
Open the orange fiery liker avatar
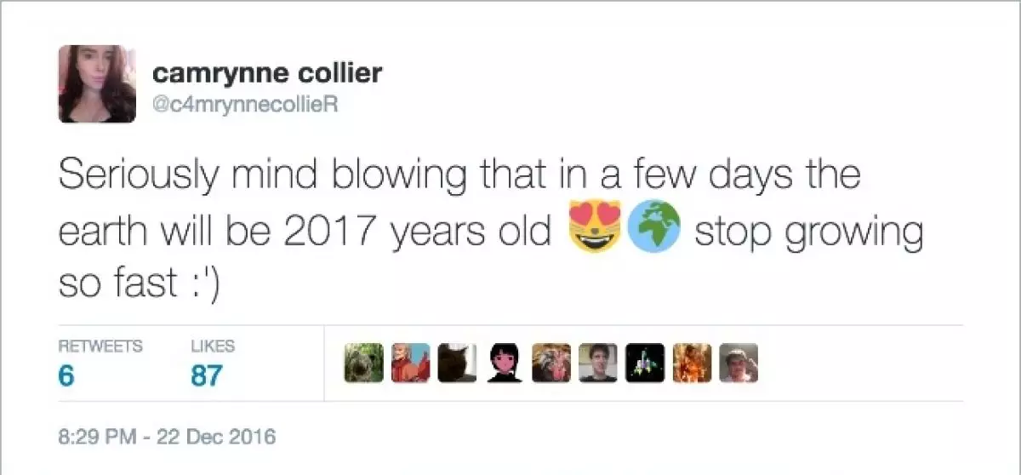coord(690,363)
